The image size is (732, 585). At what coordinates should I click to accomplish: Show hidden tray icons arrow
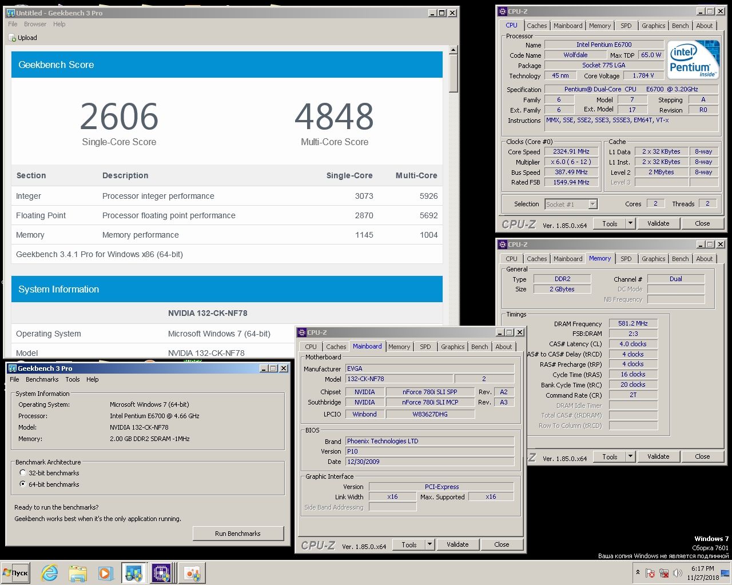tap(638, 572)
